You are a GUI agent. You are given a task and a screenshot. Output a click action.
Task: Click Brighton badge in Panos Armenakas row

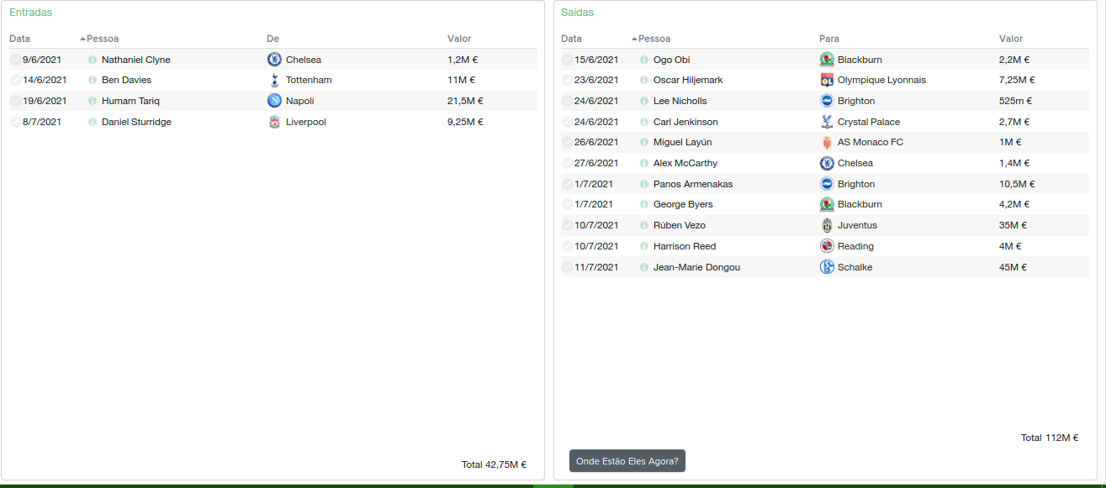(x=827, y=184)
